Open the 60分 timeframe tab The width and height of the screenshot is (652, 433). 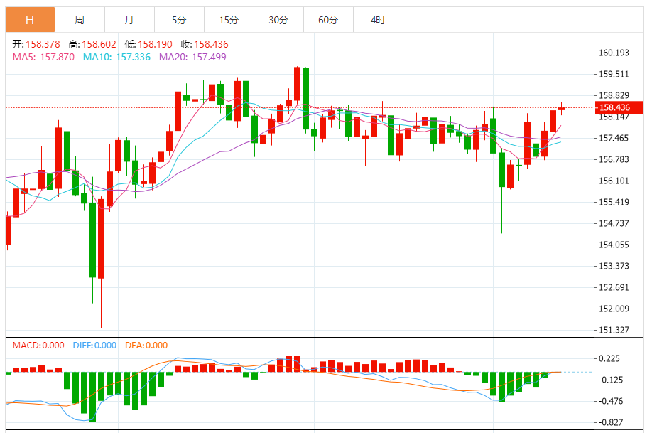[328, 20]
